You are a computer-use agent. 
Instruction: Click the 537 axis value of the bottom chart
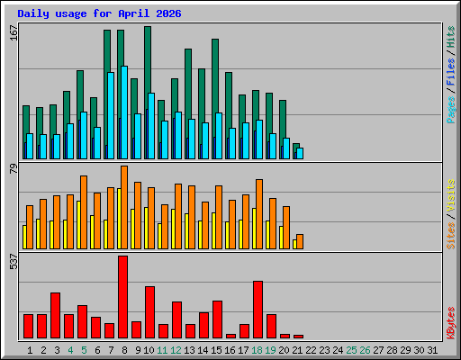[x=14, y=261]
